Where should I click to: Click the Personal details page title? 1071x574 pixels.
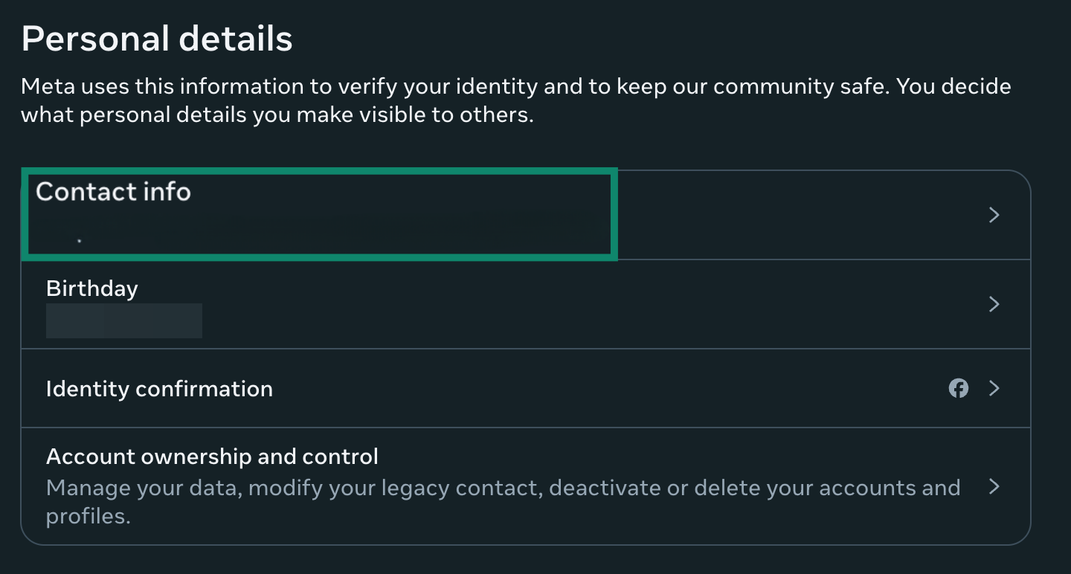(x=156, y=37)
